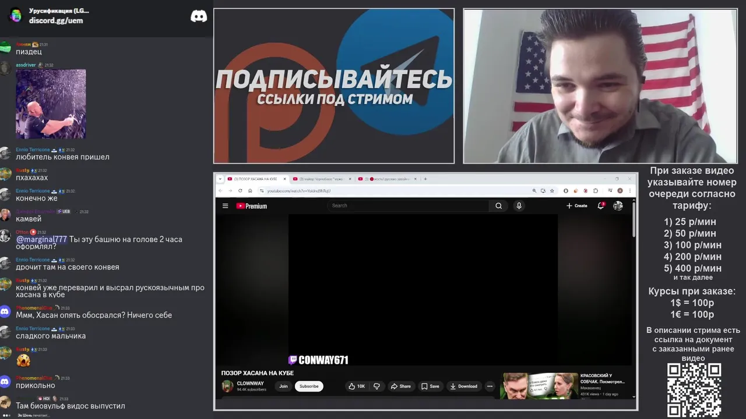This screenshot has width=746, height=419.
Task: Download the current YouTube video
Action: pos(463,386)
